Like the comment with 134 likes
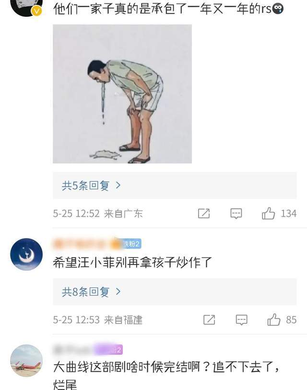The image size is (307, 390). pos(269,213)
